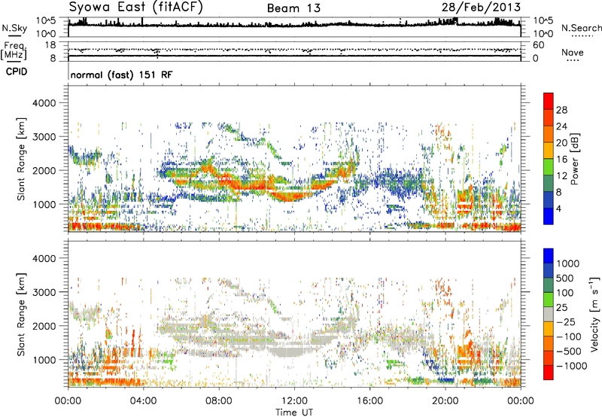Click Velocity bar segment between 100 and 500

coord(549,285)
